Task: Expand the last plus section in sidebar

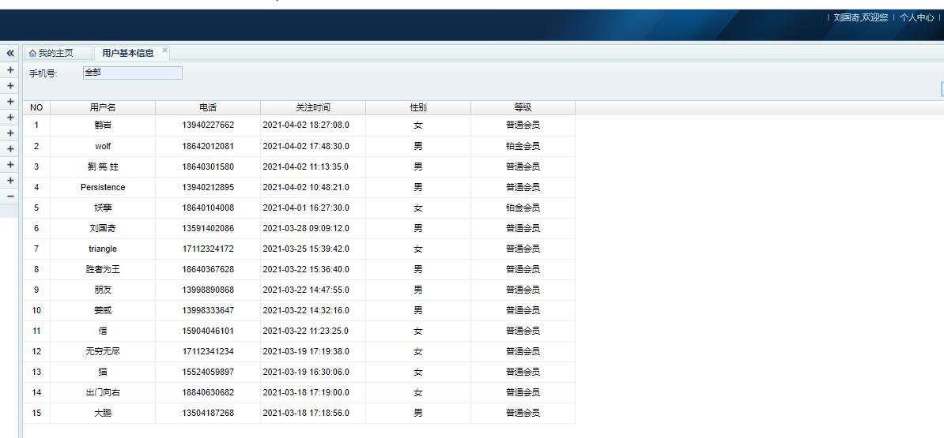Action: (x=10, y=181)
